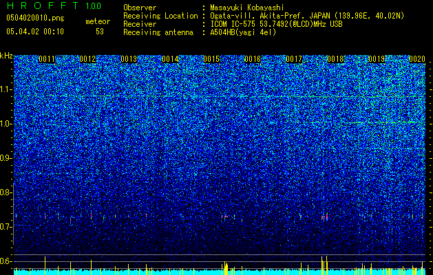Click time marker 0014

(x=170, y=59)
